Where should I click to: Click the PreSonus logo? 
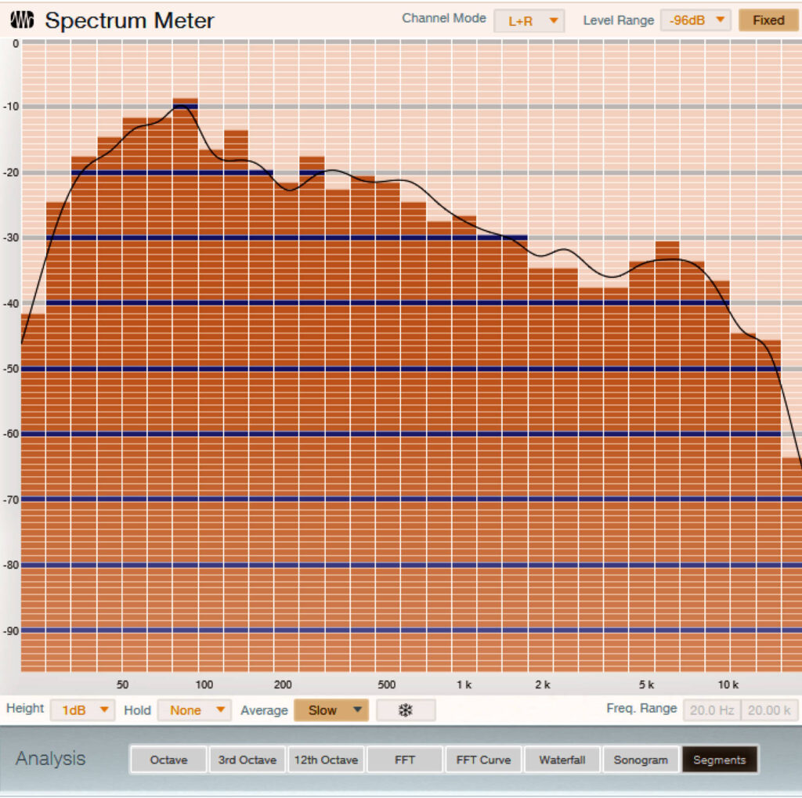[x=21, y=20]
